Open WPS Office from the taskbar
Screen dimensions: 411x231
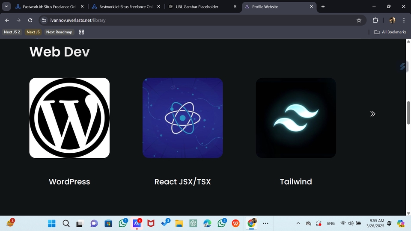click(235, 223)
